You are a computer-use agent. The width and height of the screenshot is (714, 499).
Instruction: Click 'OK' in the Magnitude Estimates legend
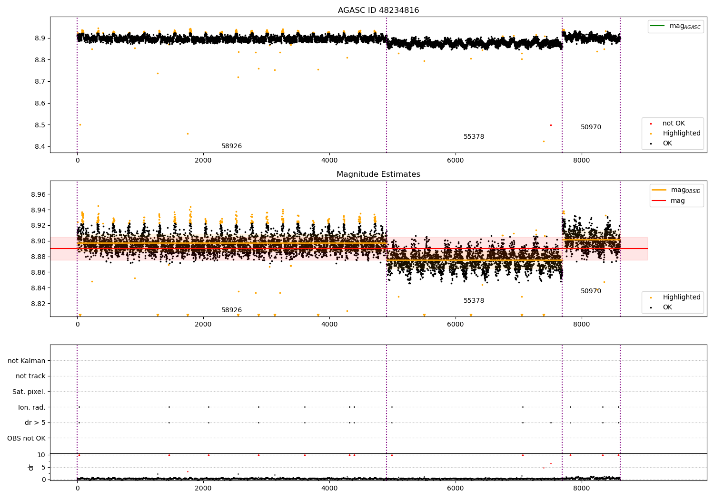tap(667, 307)
